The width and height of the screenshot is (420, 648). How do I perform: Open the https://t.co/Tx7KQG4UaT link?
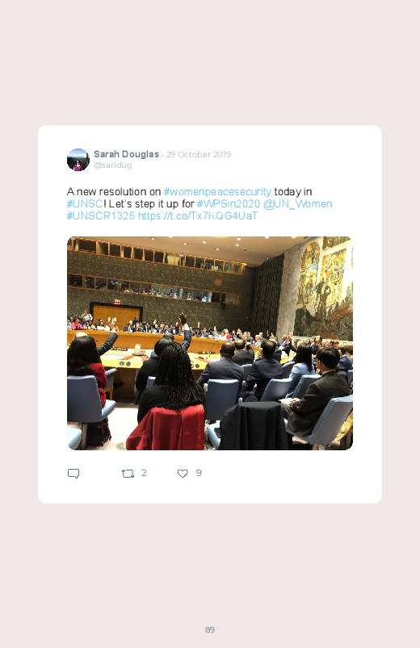[x=198, y=215]
